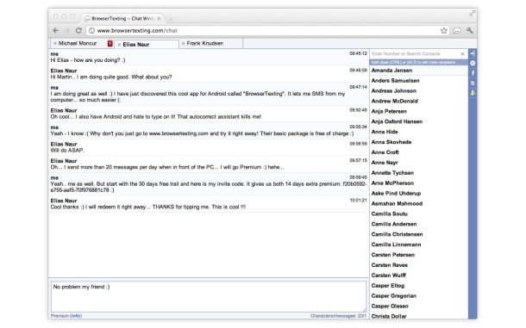Click the site info globe icon in the address bar
The width and height of the screenshot is (526, 328).
click(x=91, y=30)
